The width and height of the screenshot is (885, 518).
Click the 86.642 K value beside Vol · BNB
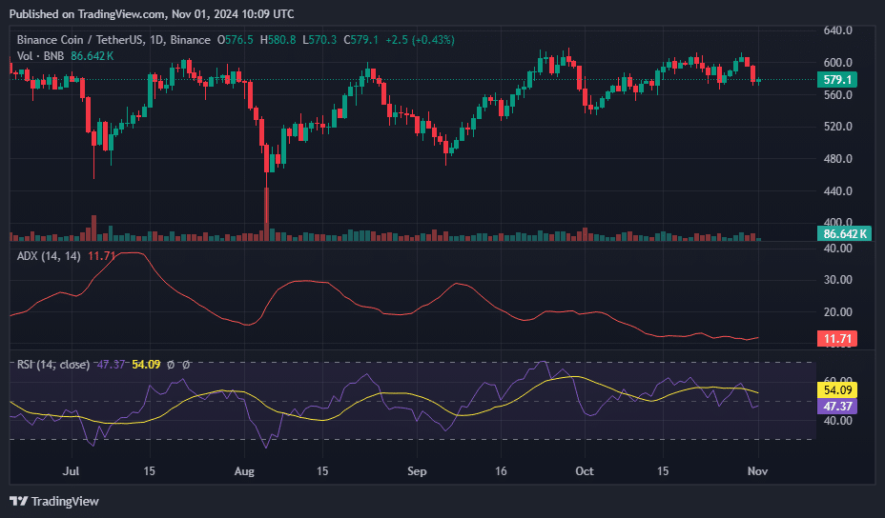pyautogui.click(x=92, y=56)
